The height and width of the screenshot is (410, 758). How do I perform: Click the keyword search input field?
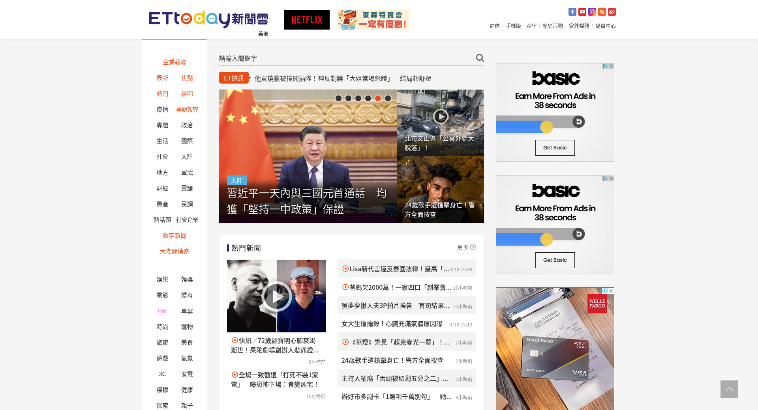[345, 58]
